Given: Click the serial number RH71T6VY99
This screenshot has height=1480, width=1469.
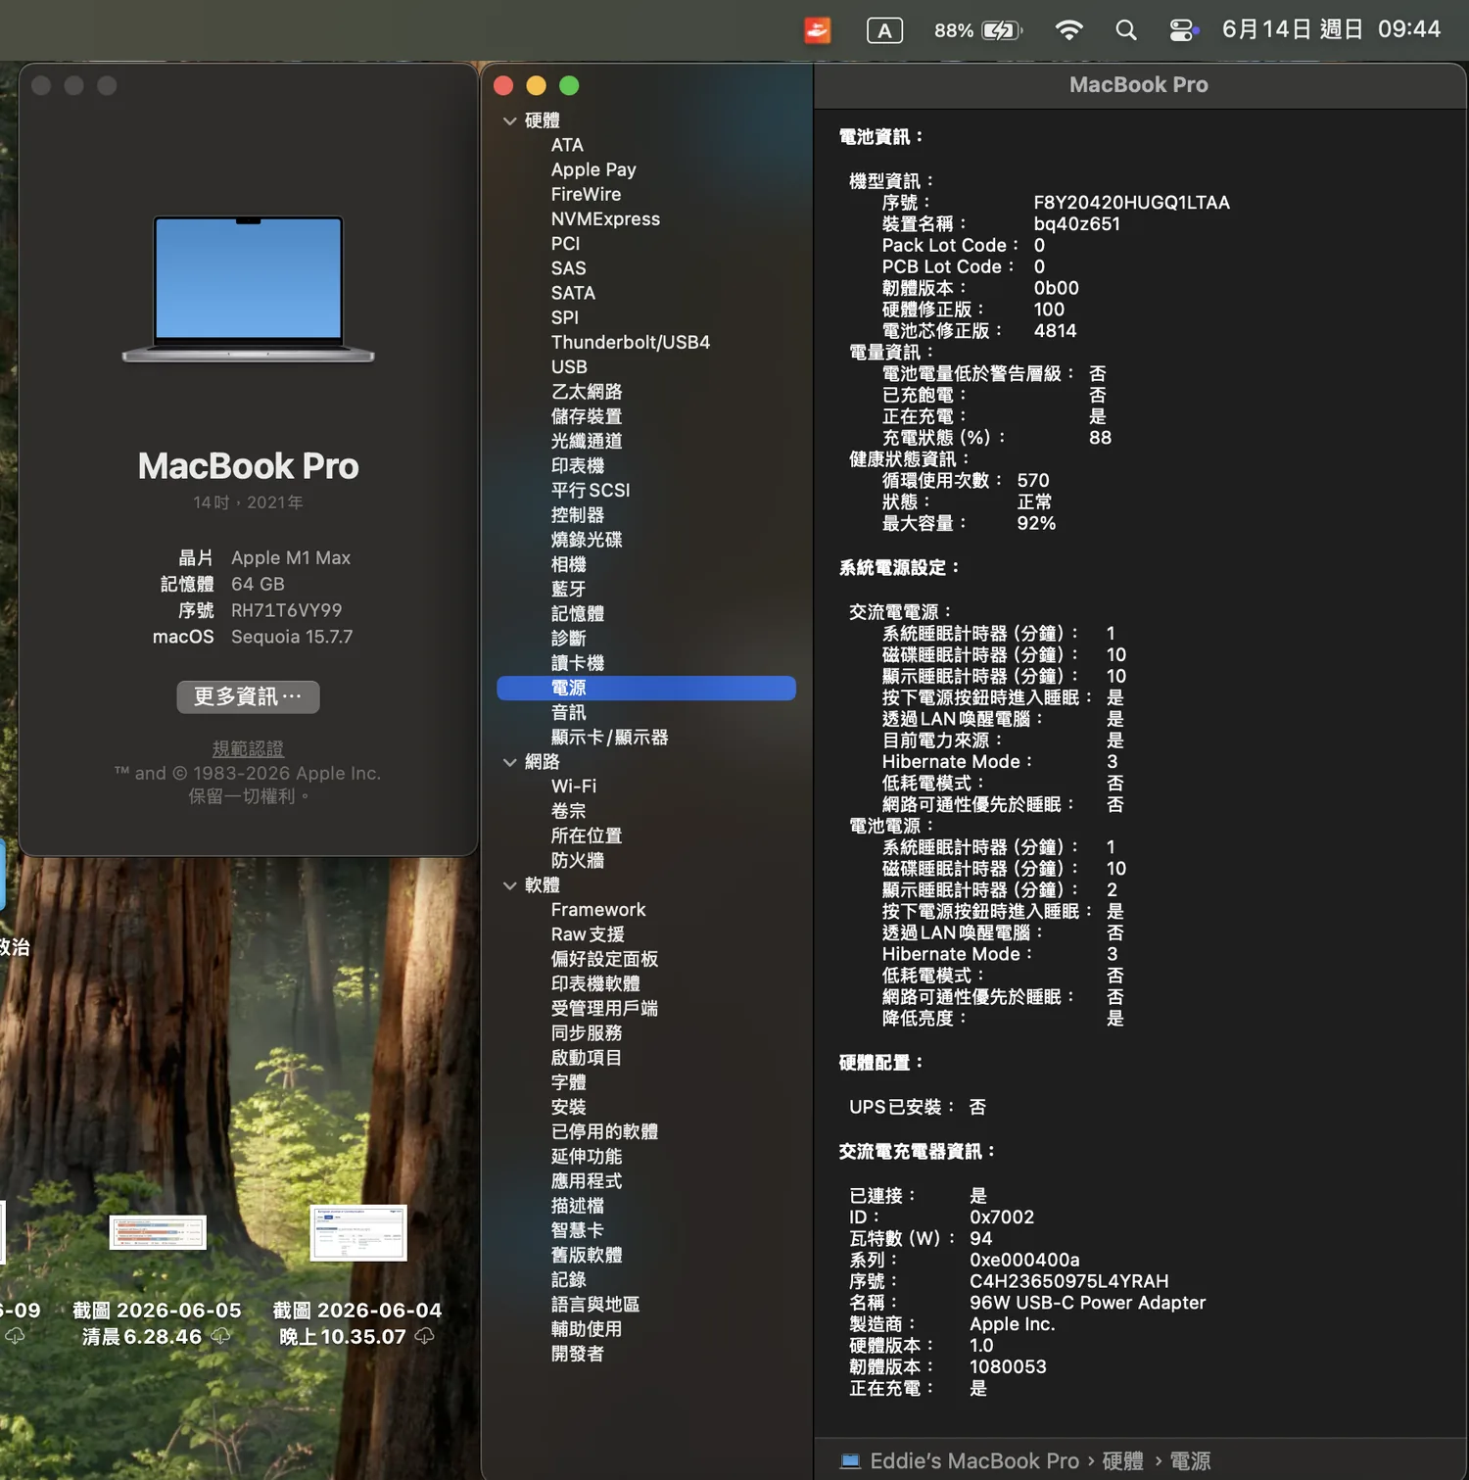Looking at the screenshot, I should coord(287,610).
